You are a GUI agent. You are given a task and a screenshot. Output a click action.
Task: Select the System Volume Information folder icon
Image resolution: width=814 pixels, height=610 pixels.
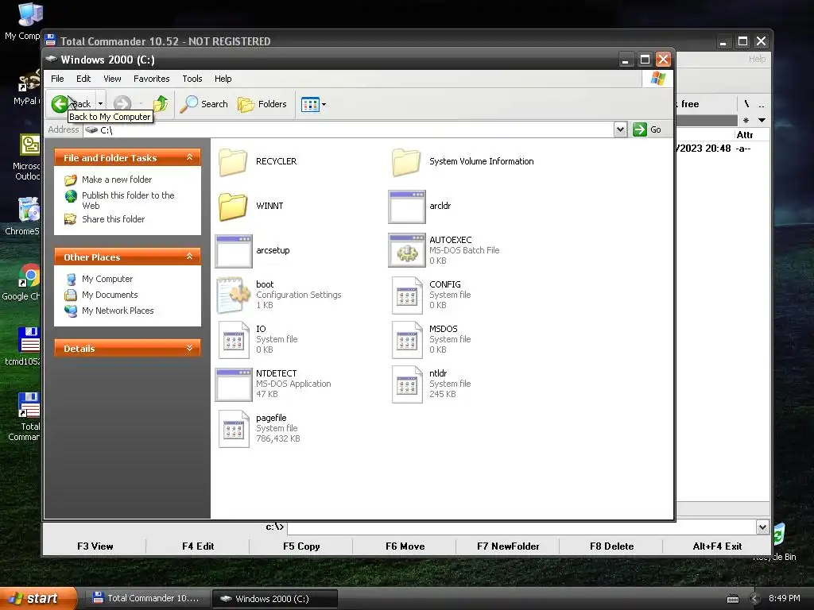[x=406, y=162]
